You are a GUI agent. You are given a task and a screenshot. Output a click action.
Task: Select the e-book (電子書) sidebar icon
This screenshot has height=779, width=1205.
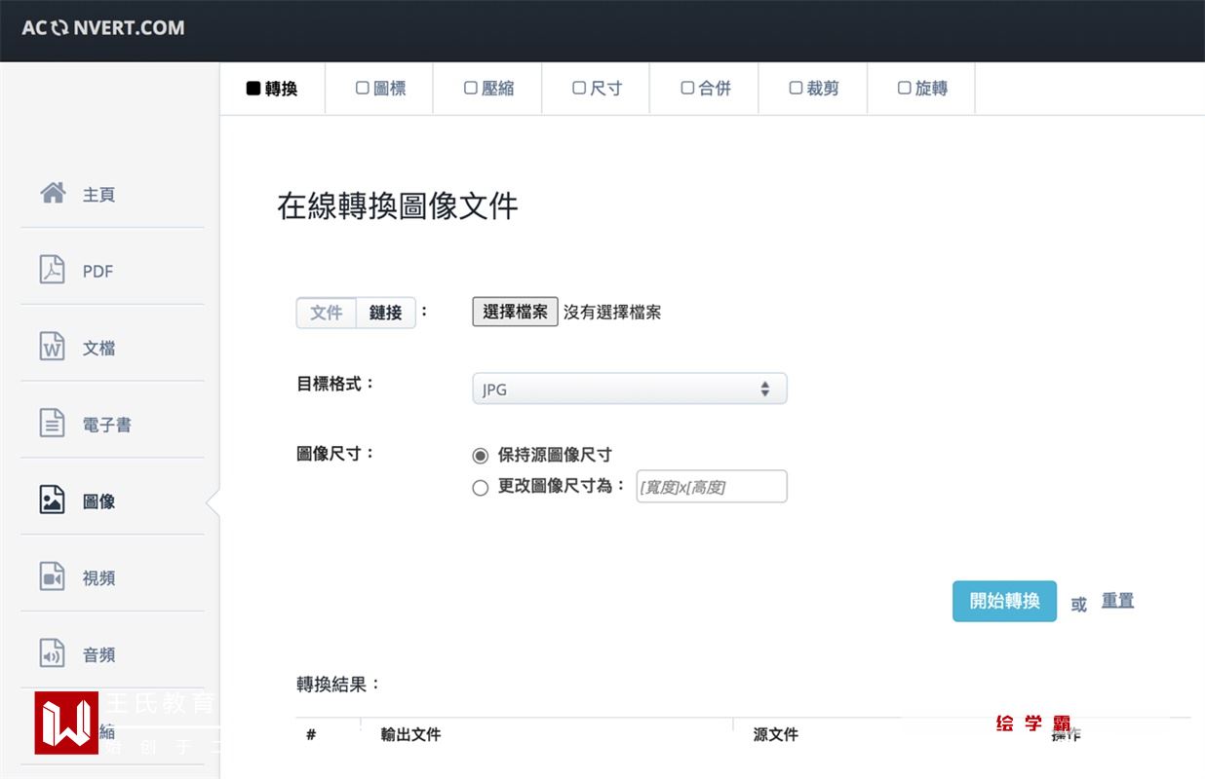tap(53, 424)
